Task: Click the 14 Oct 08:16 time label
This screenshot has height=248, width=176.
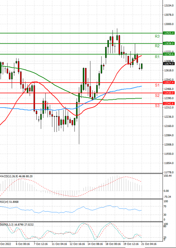Action: pyautogui.click(x=95, y=244)
